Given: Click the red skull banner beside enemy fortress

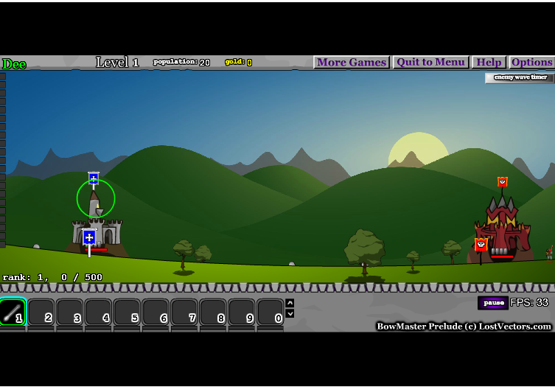Looking at the screenshot, I should tap(481, 245).
